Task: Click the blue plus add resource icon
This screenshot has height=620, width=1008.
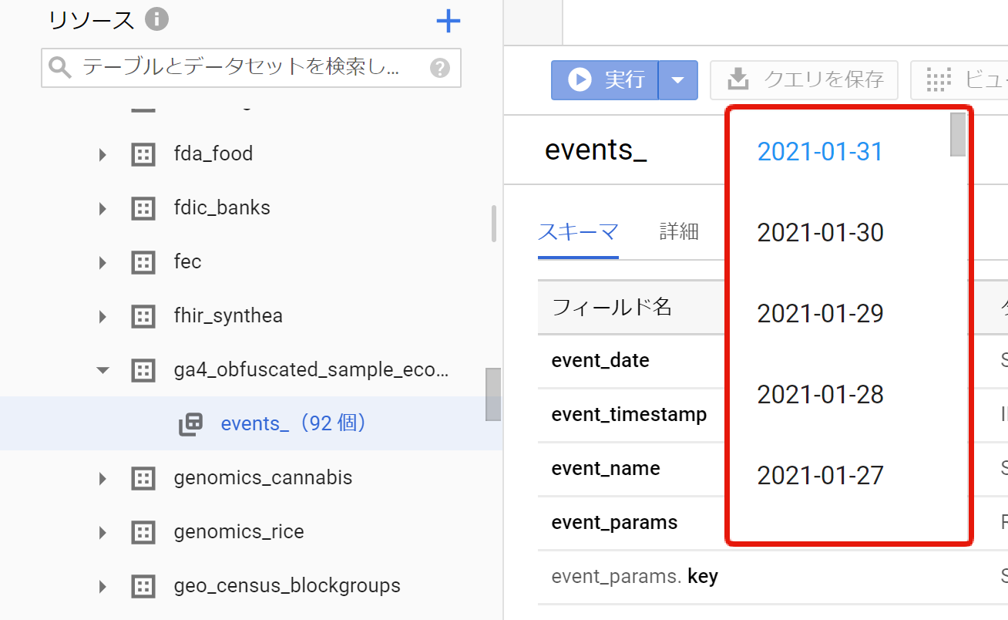Action: (x=448, y=21)
